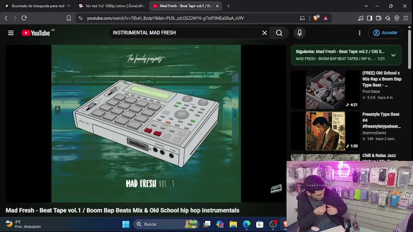
Task: Open the Copilot taskbar icon
Action: pyautogui.click(x=220, y=224)
